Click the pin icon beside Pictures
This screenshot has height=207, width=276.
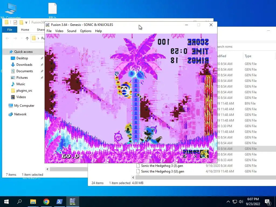(42, 78)
